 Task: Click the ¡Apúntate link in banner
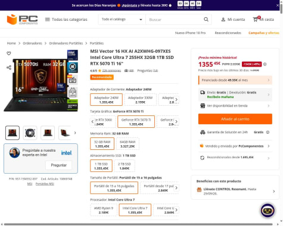[129, 5]
